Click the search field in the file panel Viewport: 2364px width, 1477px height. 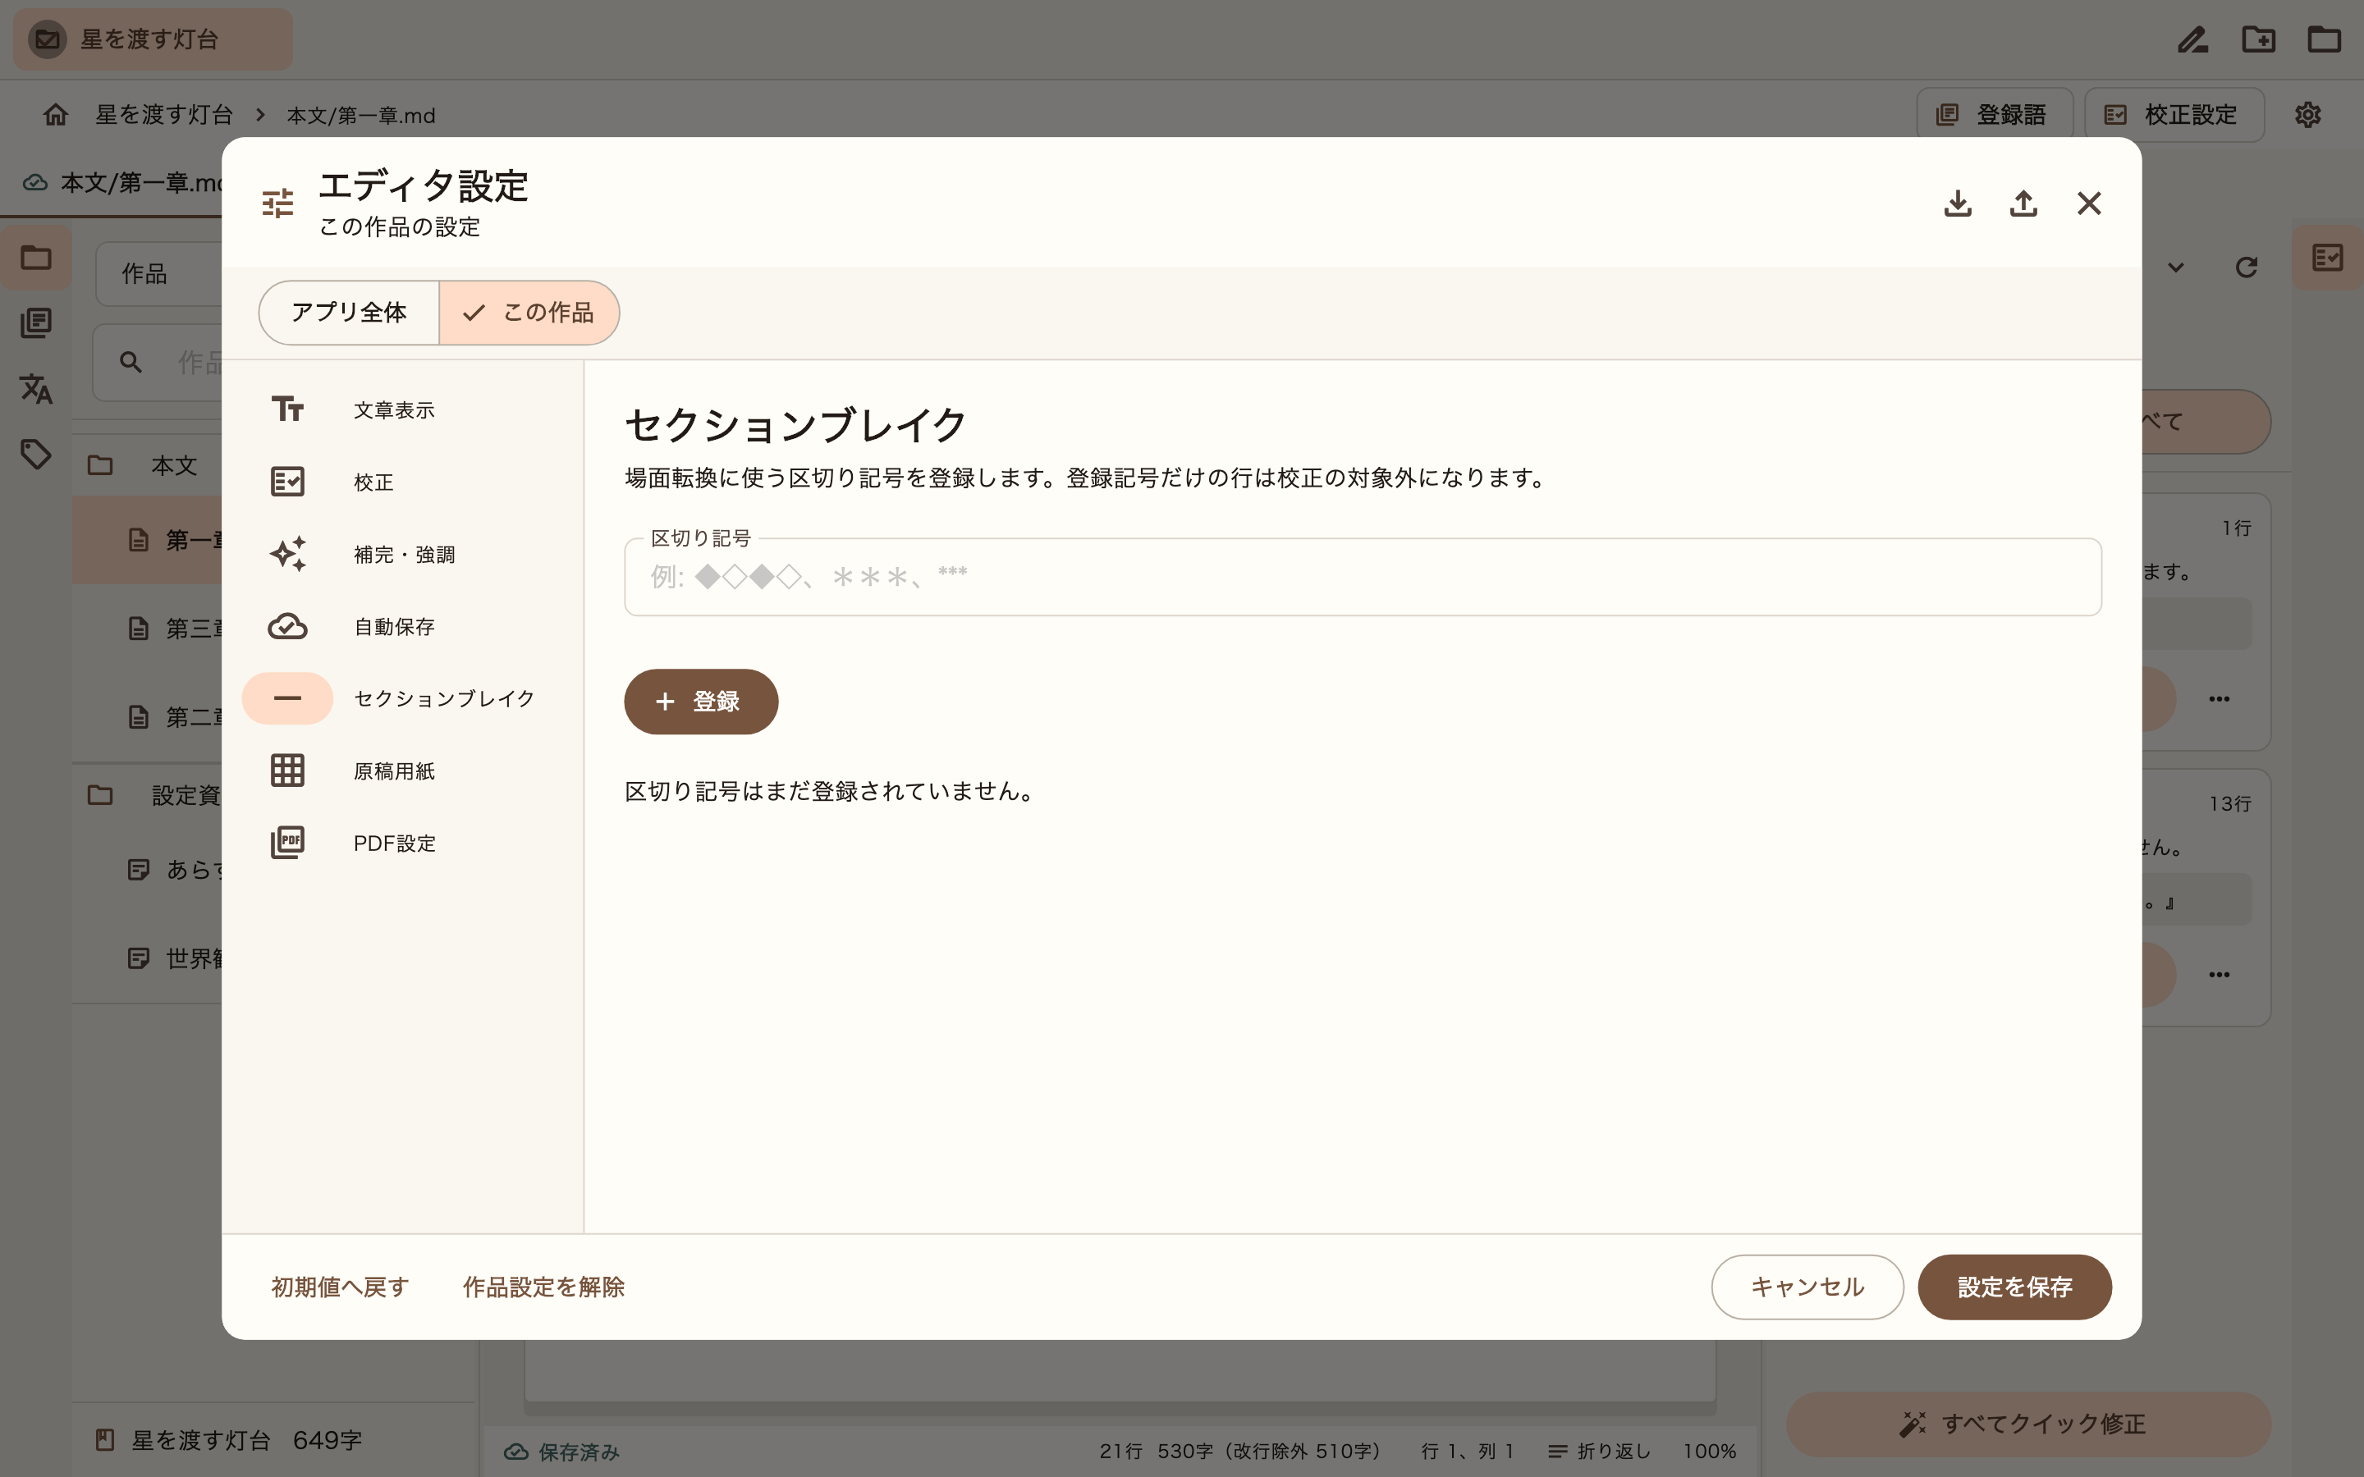tap(159, 363)
